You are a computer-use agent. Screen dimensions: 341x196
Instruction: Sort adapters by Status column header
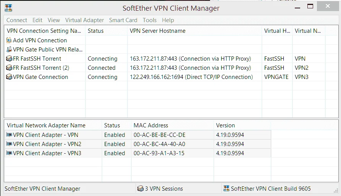(x=116, y=125)
